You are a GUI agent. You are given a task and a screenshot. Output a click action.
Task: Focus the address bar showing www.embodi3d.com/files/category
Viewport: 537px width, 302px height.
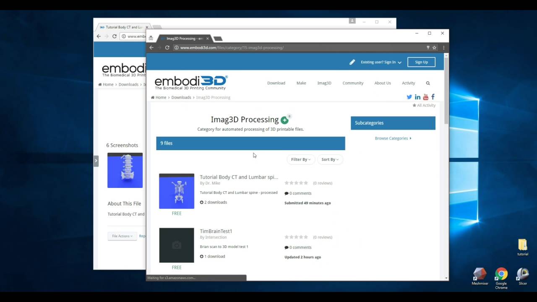tap(302, 48)
